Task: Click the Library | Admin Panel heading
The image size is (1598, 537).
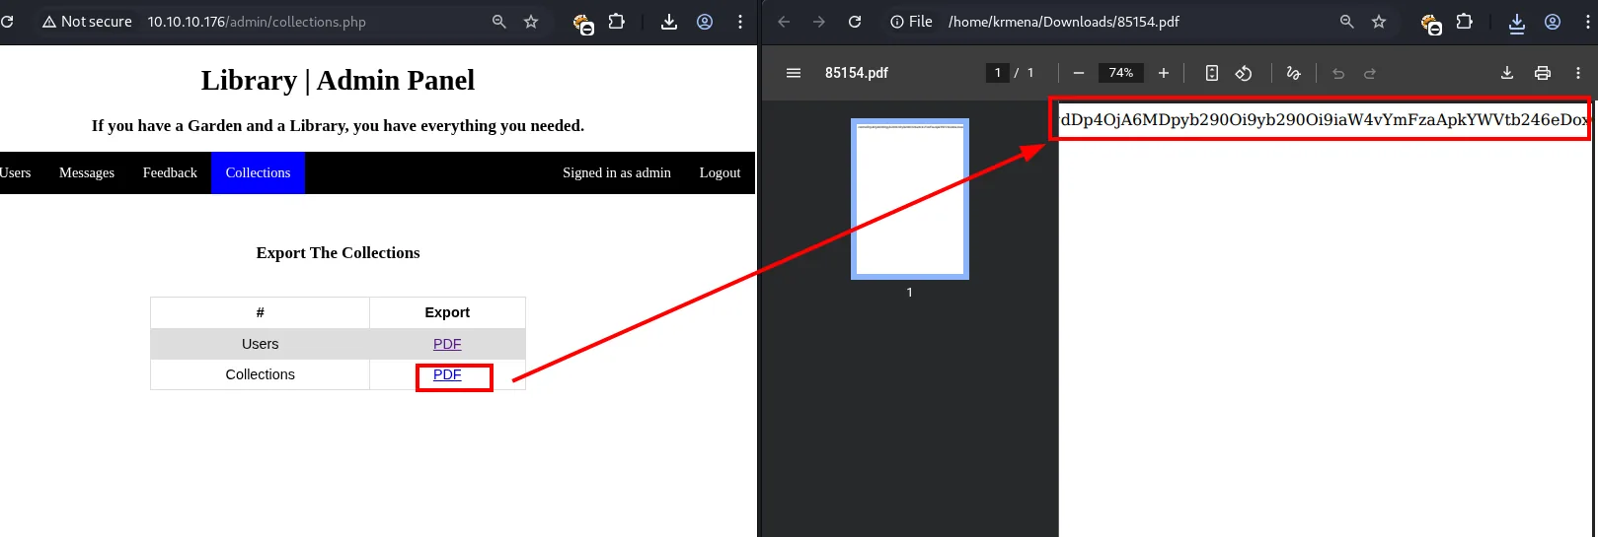Action: pos(338,80)
